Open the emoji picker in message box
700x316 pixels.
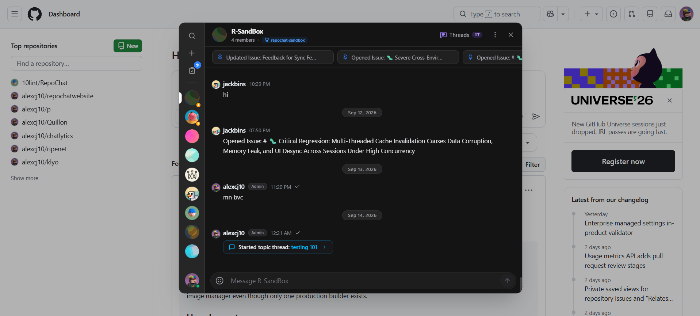(219, 281)
